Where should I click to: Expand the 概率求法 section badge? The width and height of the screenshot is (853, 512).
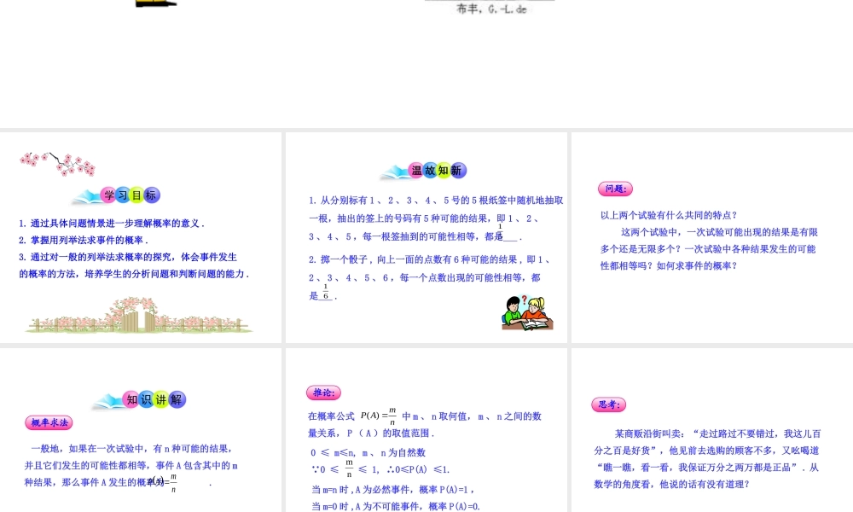tap(47, 422)
